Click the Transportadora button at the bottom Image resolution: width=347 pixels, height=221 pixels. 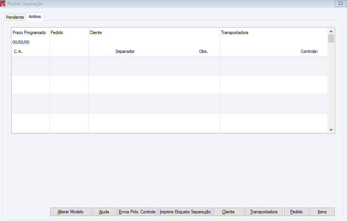click(x=264, y=212)
